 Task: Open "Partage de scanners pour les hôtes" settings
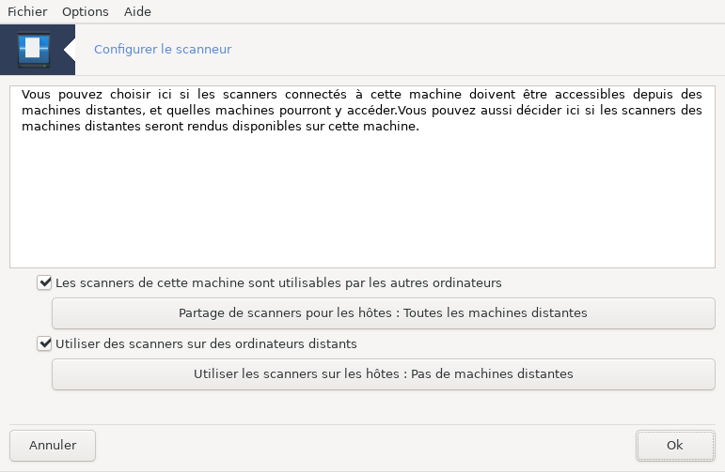tap(383, 313)
